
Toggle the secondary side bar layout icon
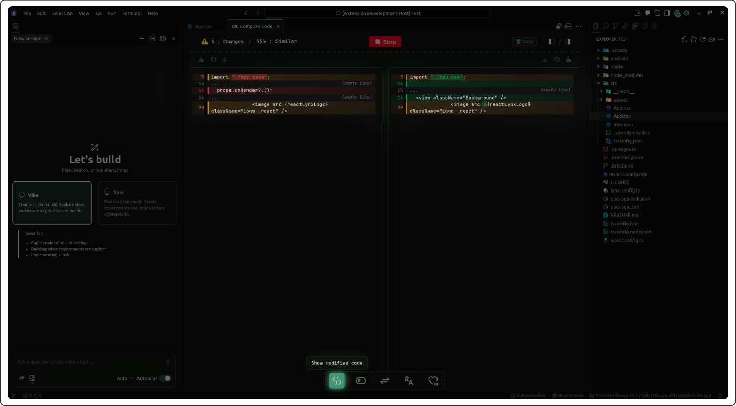pyautogui.click(x=668, y=13)
